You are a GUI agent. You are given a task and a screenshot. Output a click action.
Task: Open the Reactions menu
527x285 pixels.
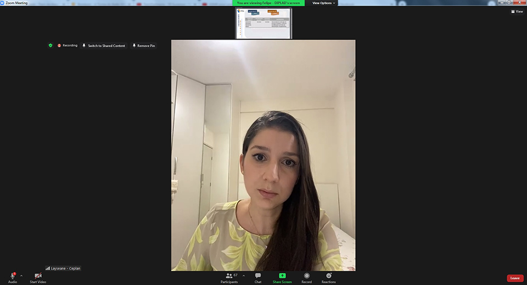(328, 276)
